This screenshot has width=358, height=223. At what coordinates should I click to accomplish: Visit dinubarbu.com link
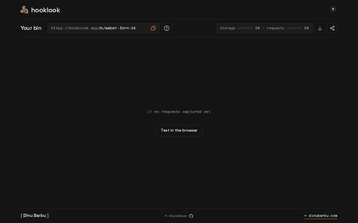tap(321, 216)
